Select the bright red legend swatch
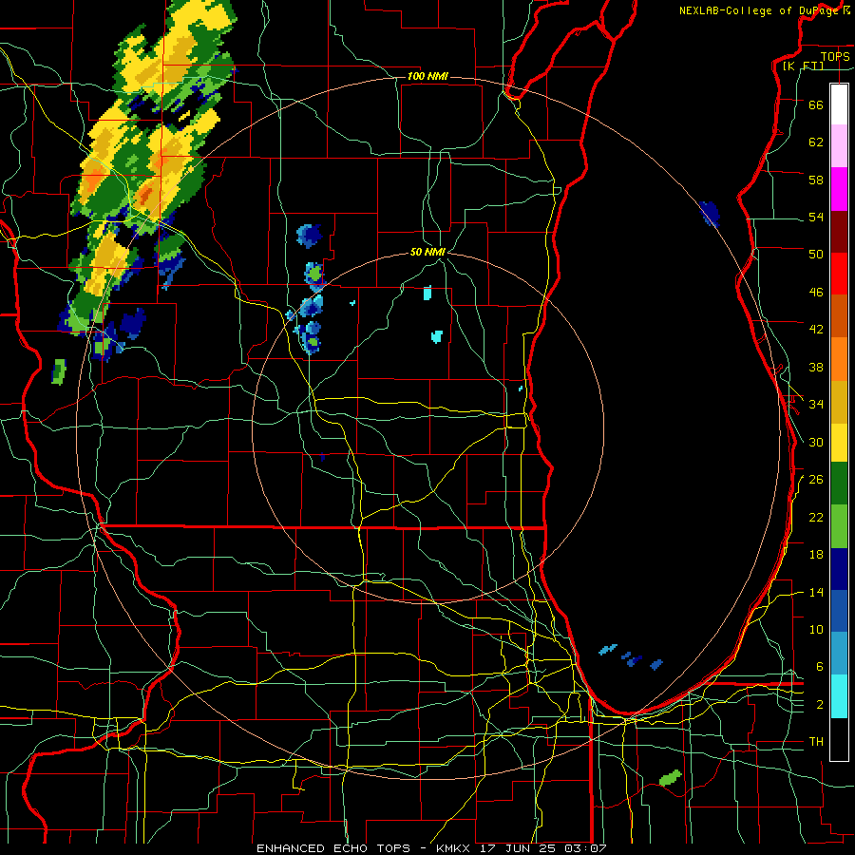855x855 pixels. [x=839, y=274]
